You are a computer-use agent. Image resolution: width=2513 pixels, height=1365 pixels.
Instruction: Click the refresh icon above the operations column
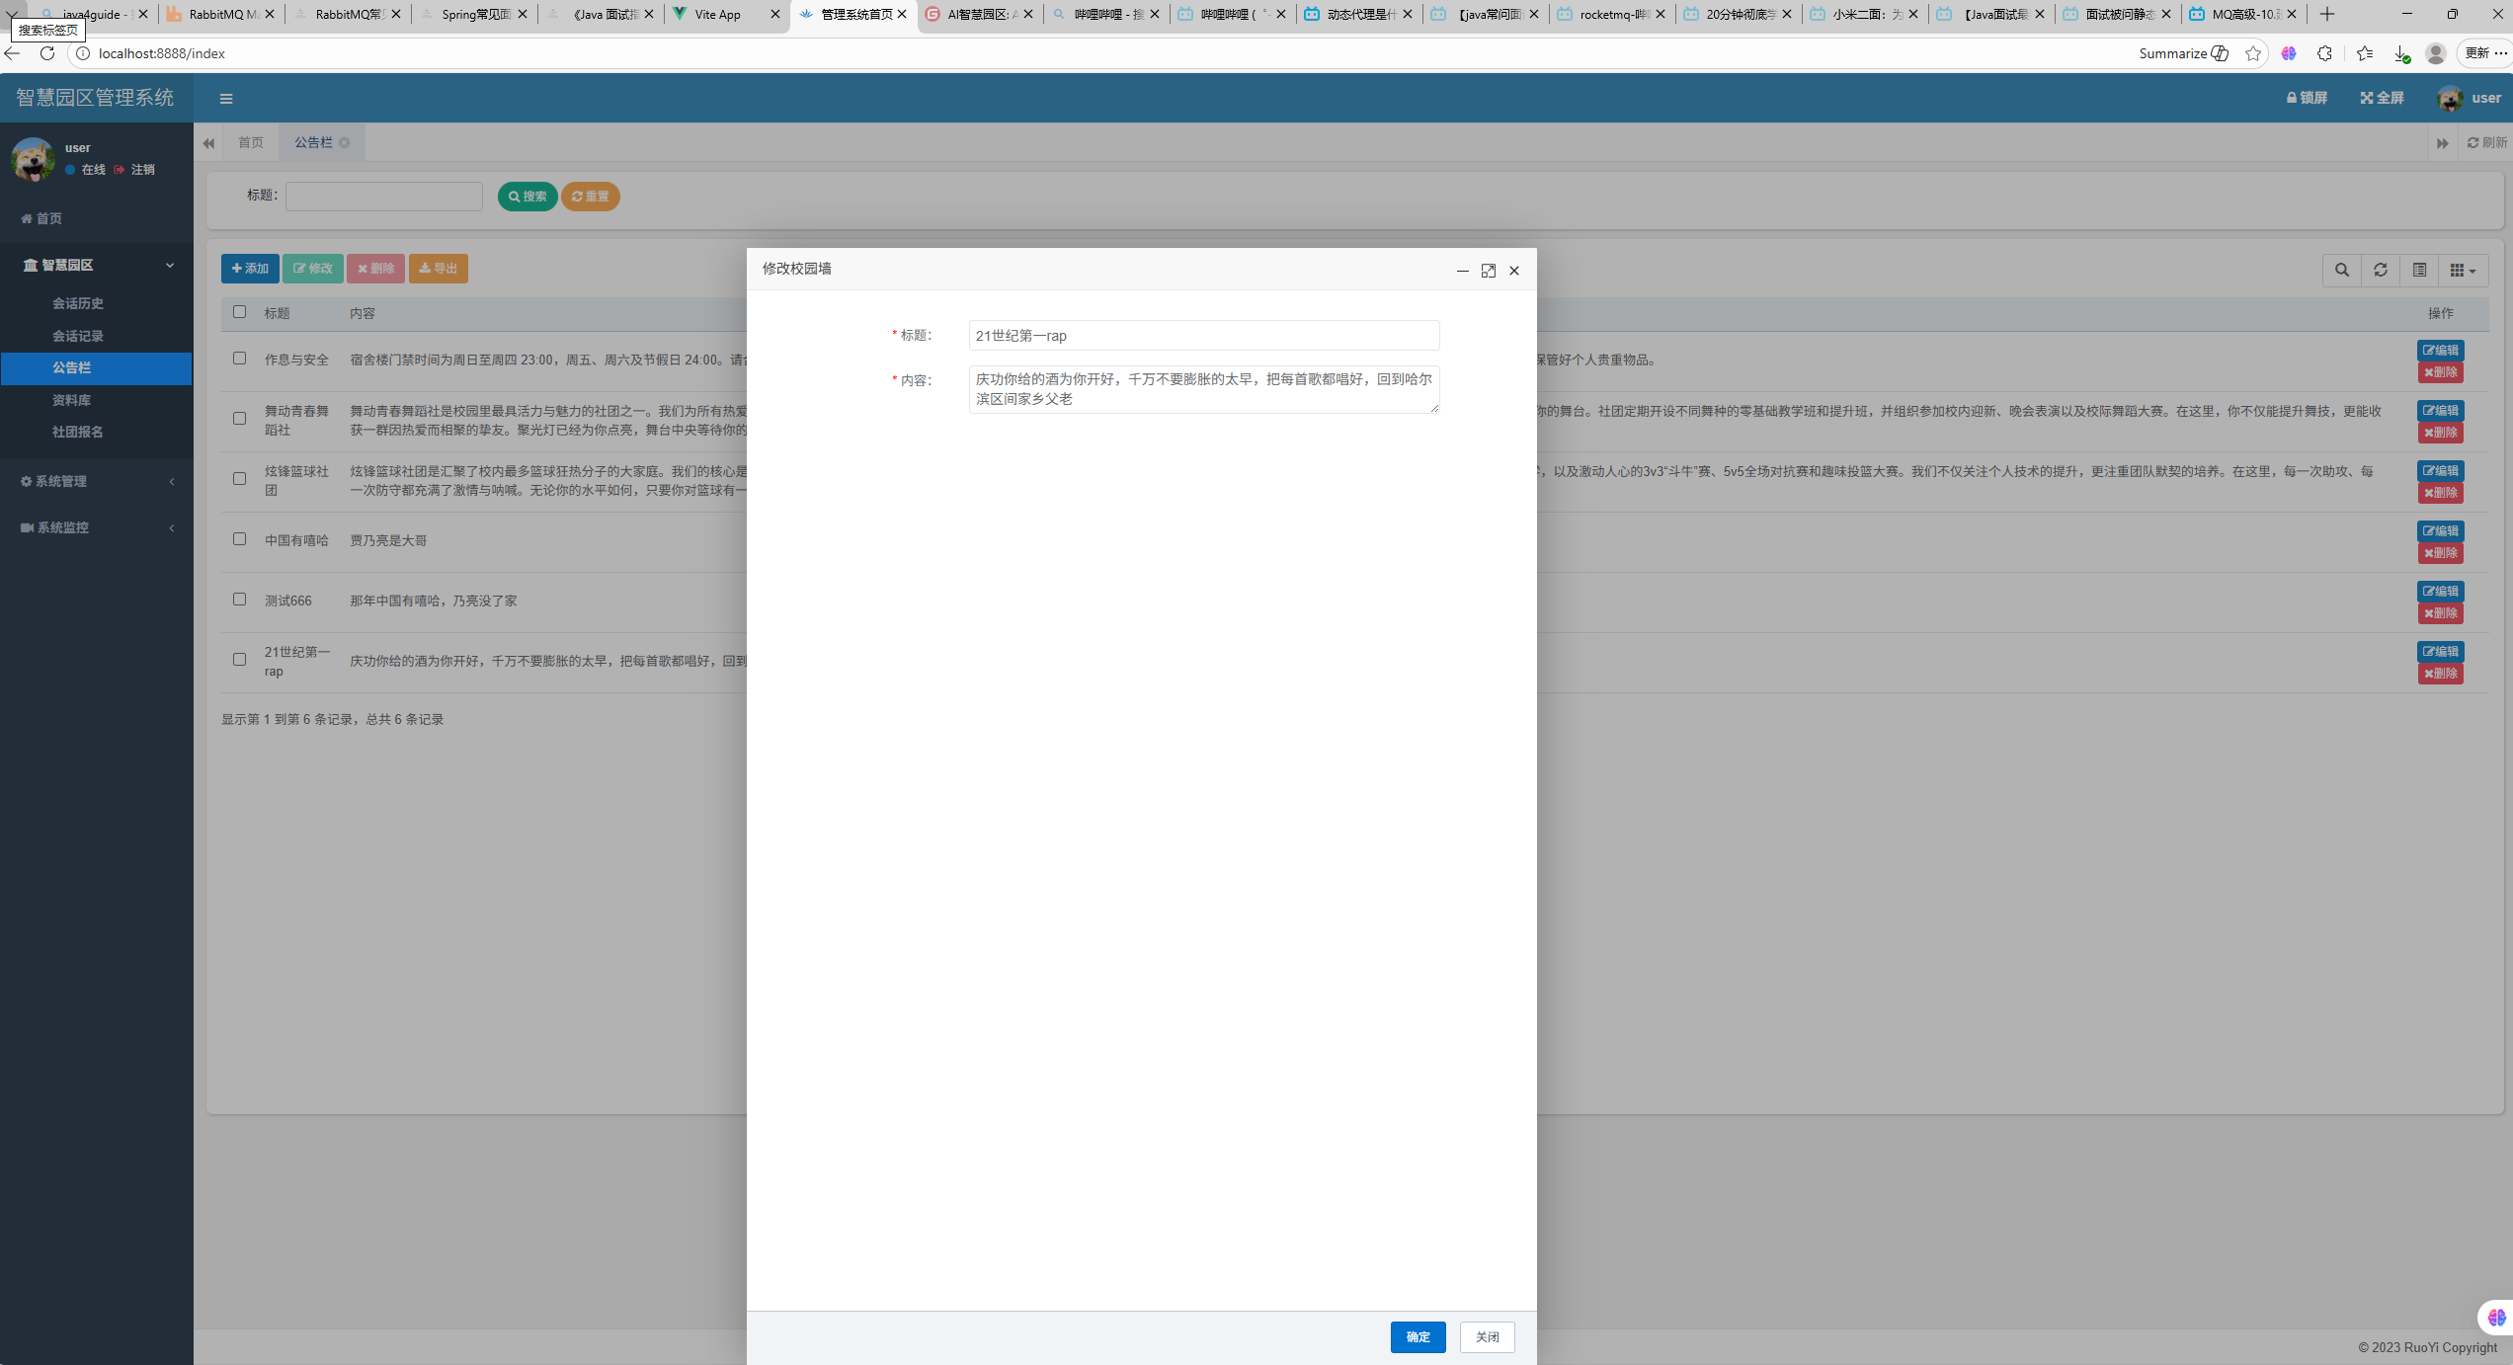2381,270
